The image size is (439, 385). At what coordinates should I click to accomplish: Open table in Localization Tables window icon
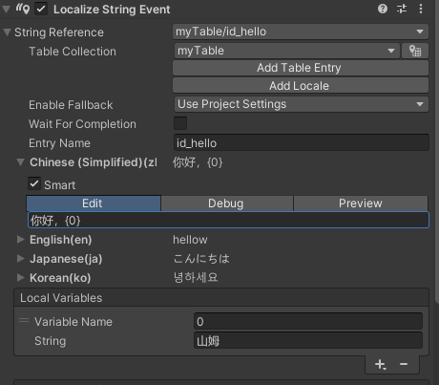click(415, 51)
